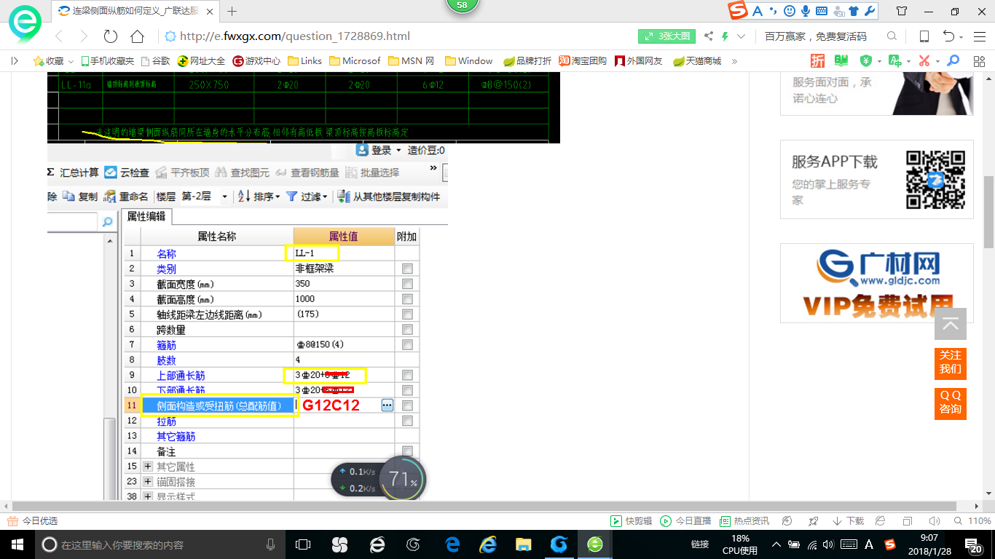Click the red 折 discount extension icon
995x559 pixels.
[x=818, y=61]
